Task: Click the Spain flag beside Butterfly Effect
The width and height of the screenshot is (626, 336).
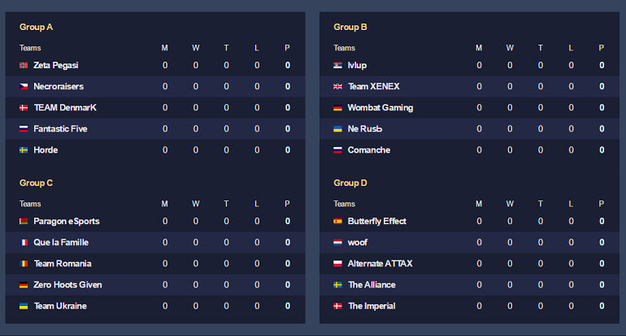Action: pos(337,222)
